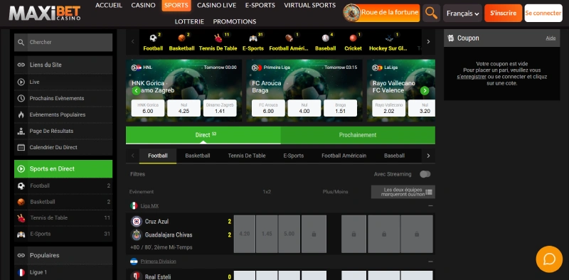The image size is (569, 280).
Task: Open Aide link in Coupon panel
Action: pos(551,38)
